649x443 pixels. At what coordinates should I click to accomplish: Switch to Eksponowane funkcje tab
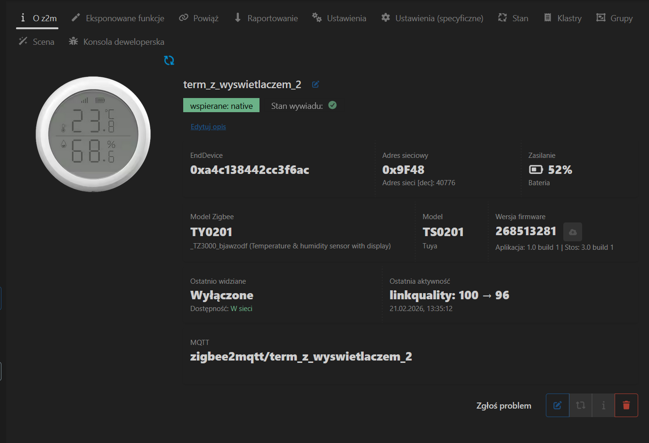point(118,18)
